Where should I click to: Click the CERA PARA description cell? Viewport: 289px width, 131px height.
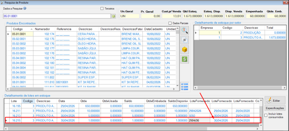pos(88,34)
